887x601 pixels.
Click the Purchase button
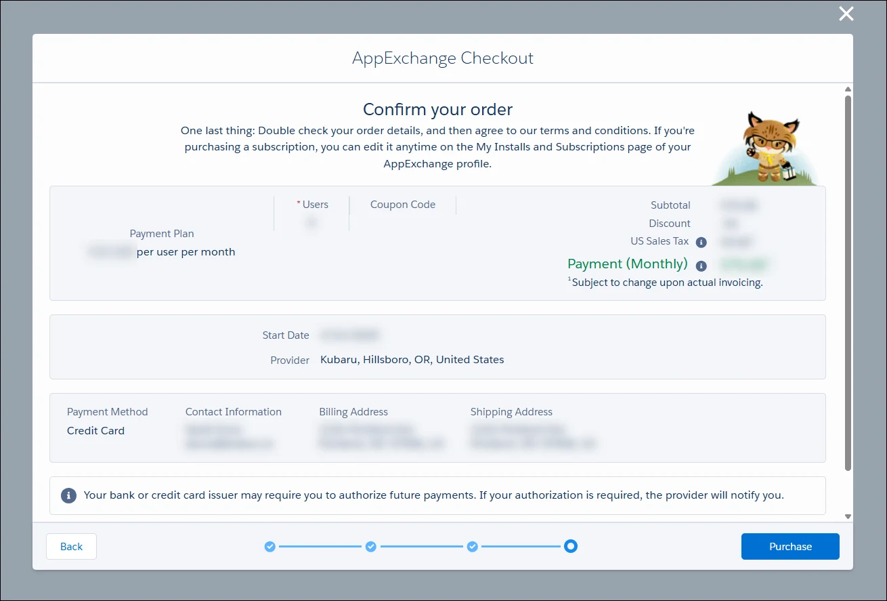(790, 546)
